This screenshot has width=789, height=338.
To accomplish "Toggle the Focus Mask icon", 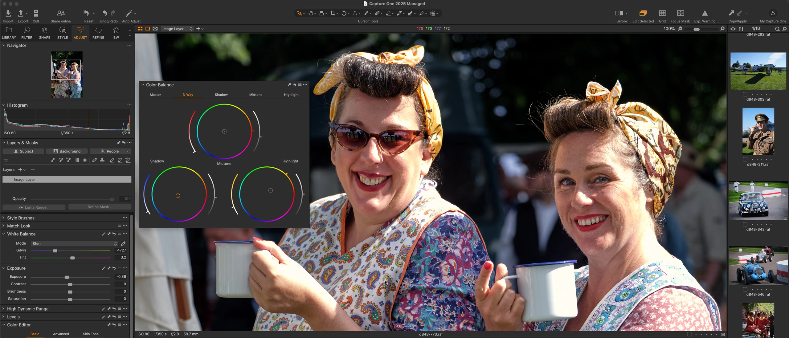I will coord(680,13).
